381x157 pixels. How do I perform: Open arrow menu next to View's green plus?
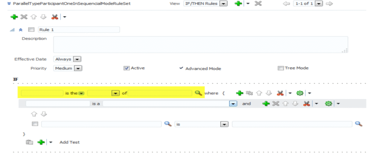248,4
